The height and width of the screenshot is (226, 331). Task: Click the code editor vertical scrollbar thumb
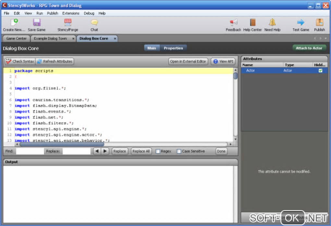(x=235, y=76)
